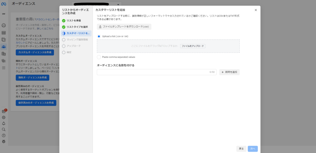Click the search magnifier icon in sidebar
This screenshot has width=316, height=153.
coord(4,129)
